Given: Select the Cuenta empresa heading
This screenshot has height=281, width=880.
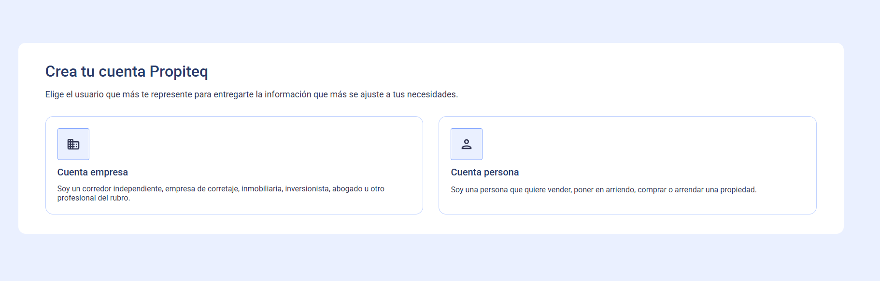Looking at the screenshot, I should (93, 172).
